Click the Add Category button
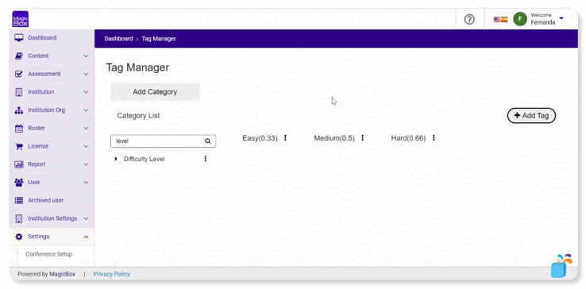586x289 pixels. point(155,92)
